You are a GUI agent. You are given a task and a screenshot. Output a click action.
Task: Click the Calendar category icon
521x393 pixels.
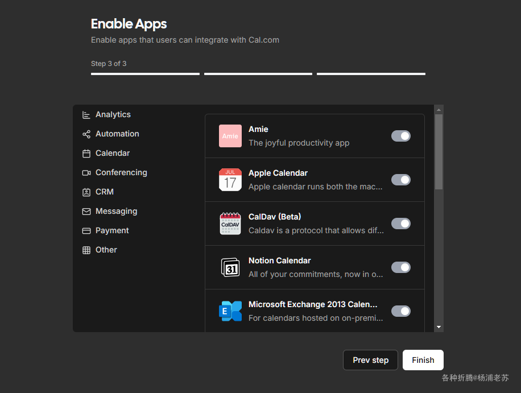tap(86, 154)
